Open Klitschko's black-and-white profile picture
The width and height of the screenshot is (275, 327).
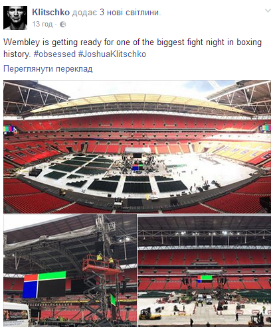click(x=15, y=18)
